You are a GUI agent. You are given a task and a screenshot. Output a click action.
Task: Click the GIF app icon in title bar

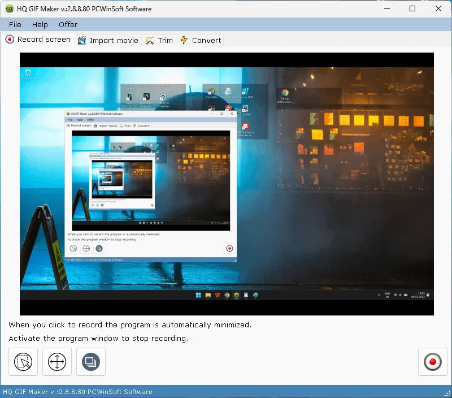[9, 9]
